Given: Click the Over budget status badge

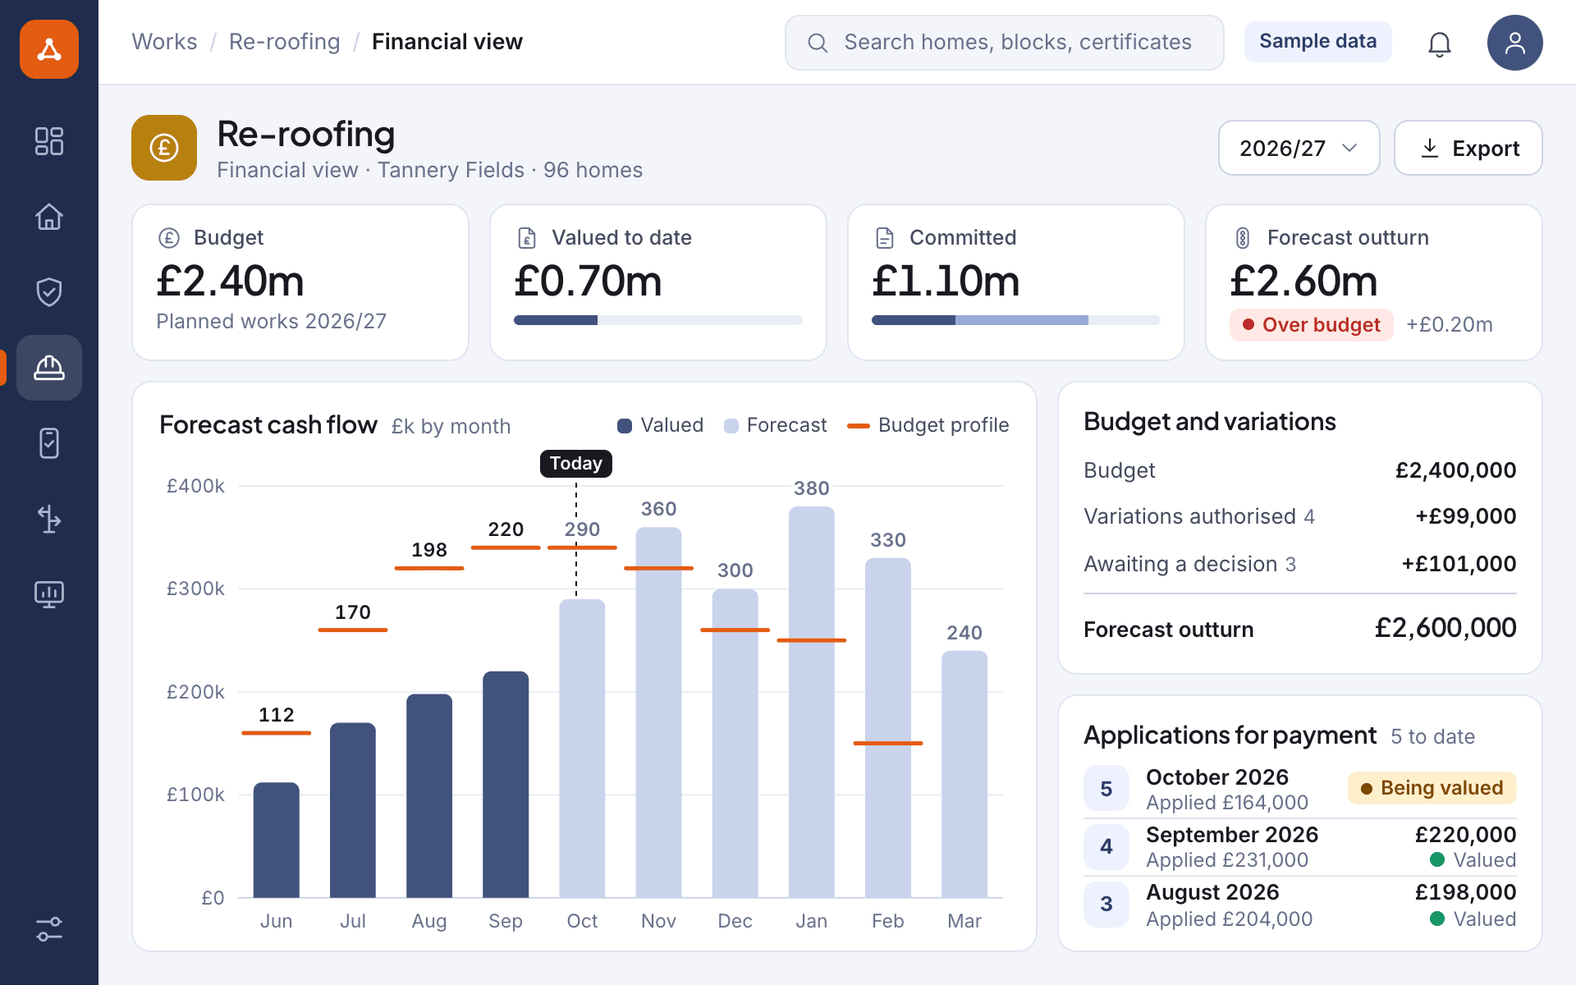Looking at the screenshot, I should click(x=1312, y=325).
